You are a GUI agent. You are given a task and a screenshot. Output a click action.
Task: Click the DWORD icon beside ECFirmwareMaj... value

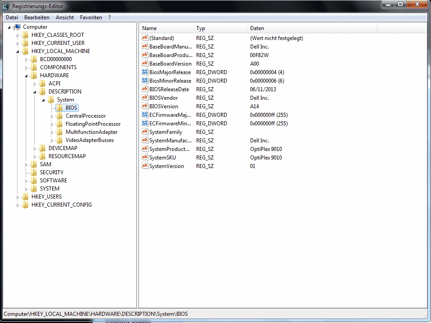pyautogui.click(x=145, y=115)
